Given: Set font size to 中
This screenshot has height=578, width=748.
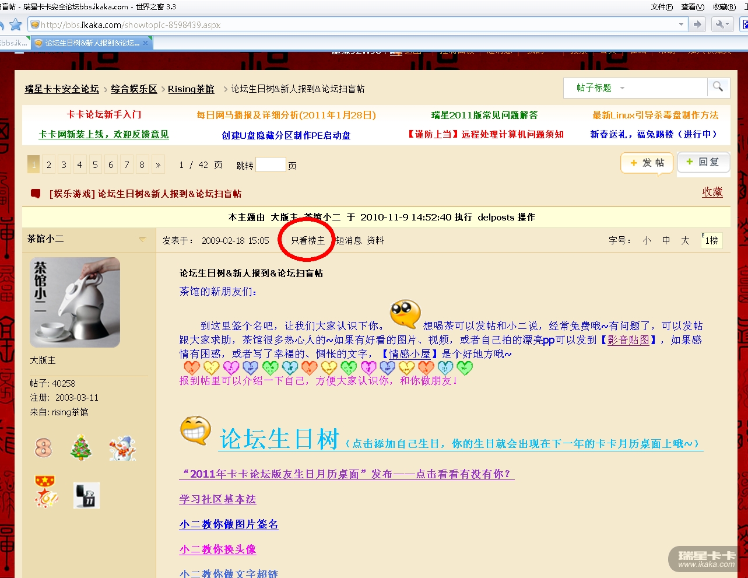Looking at the screenshot, I should pyautogui.click(x=666, y=240).
